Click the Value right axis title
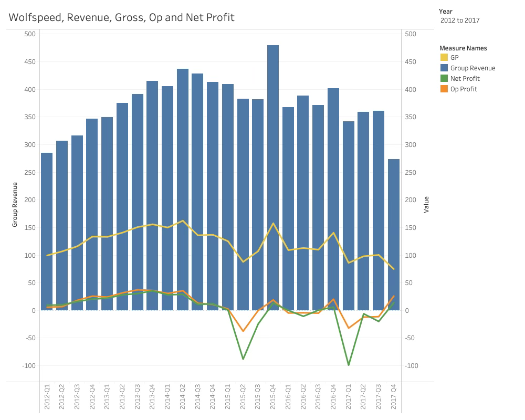Image resolution: width=525 pixels, height=420 pixels. 426,205
